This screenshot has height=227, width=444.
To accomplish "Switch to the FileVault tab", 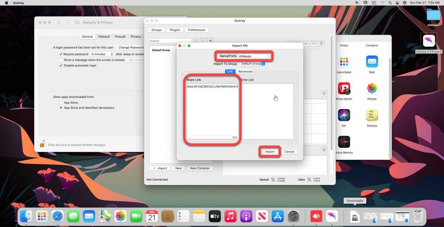I will click(x=104, y=37).
